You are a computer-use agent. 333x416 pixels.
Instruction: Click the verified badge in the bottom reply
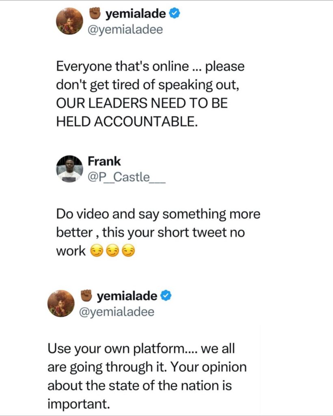(166, 296)
